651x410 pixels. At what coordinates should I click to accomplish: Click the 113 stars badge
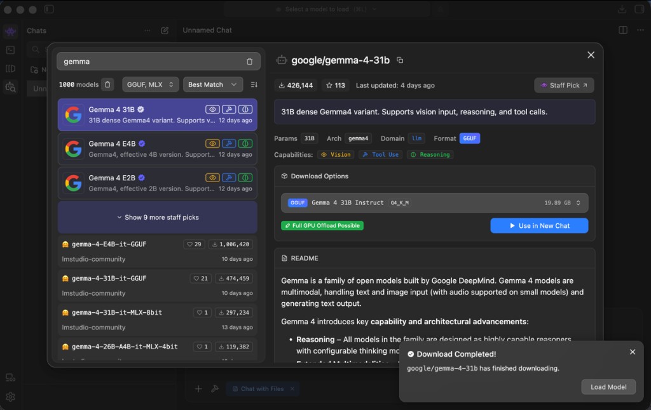pyautogui.click(x=336, y=86)
